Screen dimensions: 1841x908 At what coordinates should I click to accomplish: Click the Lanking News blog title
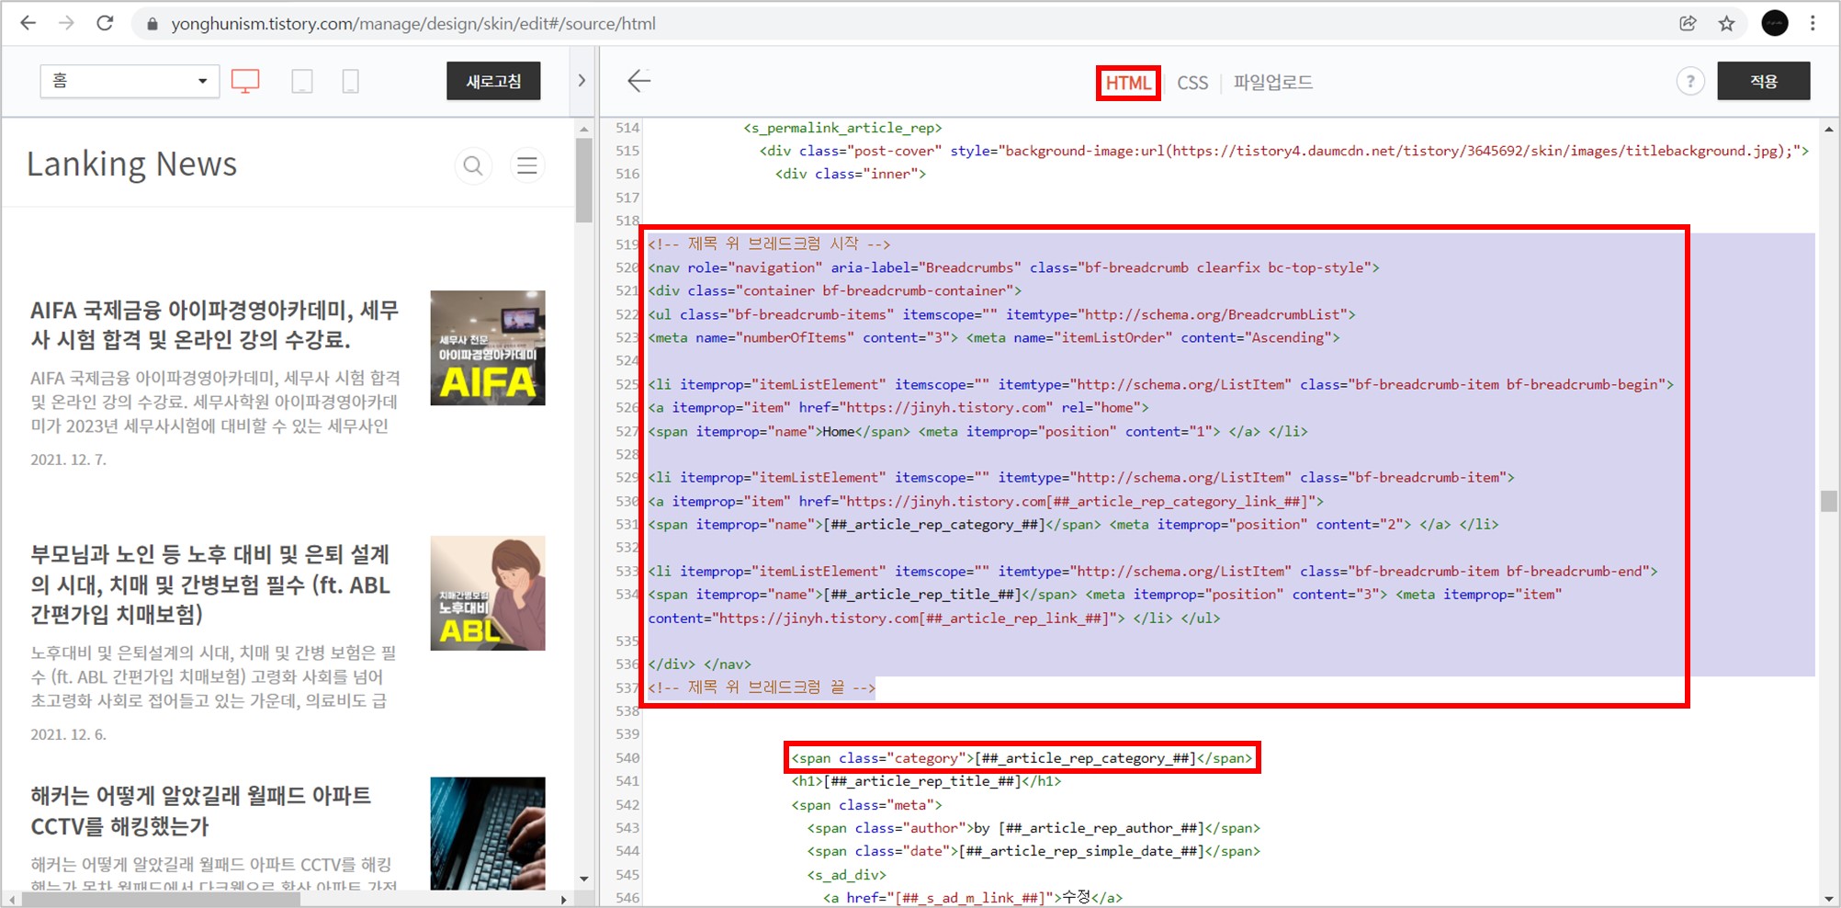[131, 165]
